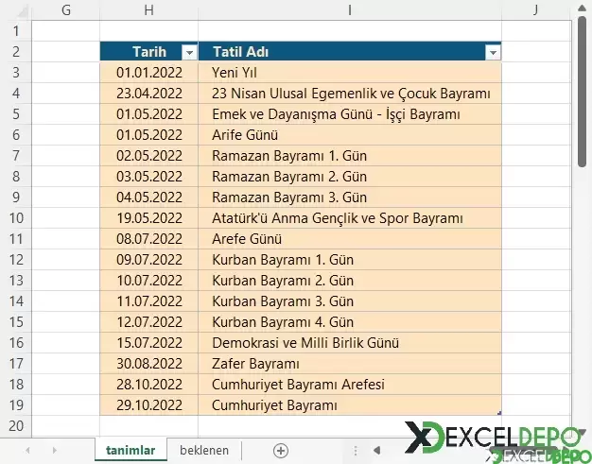Select column G header
Viewport: 592px width, 464px height.
66,10
